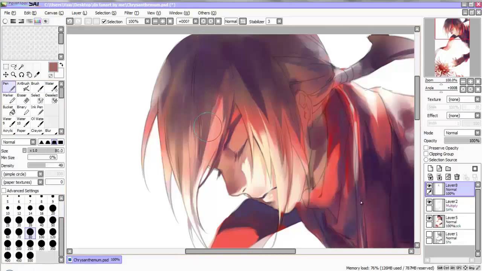The height and width of the screenshot is (271, 482).
Task: Open the Stabilizer value dropdown
Action: tap(279, 21)
